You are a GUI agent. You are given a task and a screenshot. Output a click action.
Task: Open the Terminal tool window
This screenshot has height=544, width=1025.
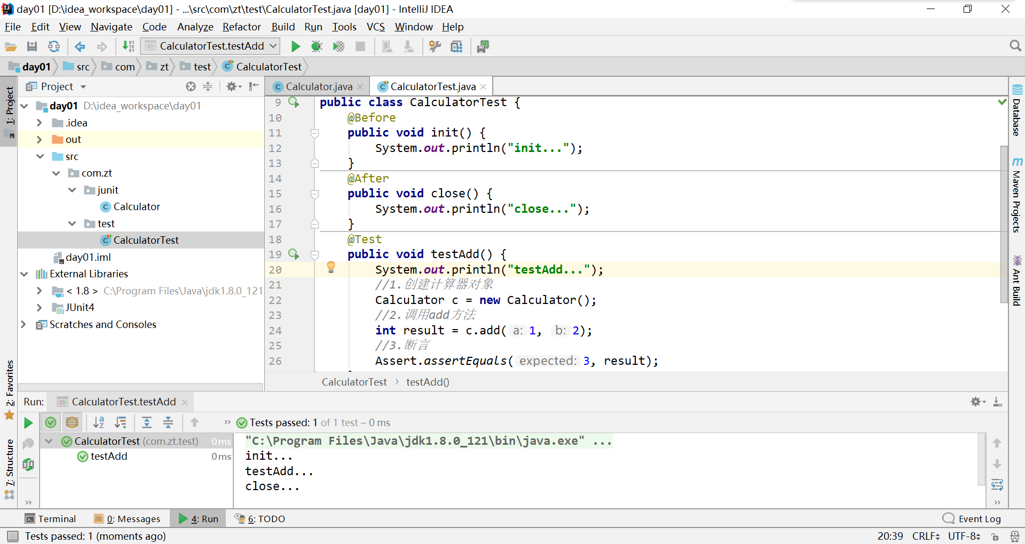click(51, 519)
